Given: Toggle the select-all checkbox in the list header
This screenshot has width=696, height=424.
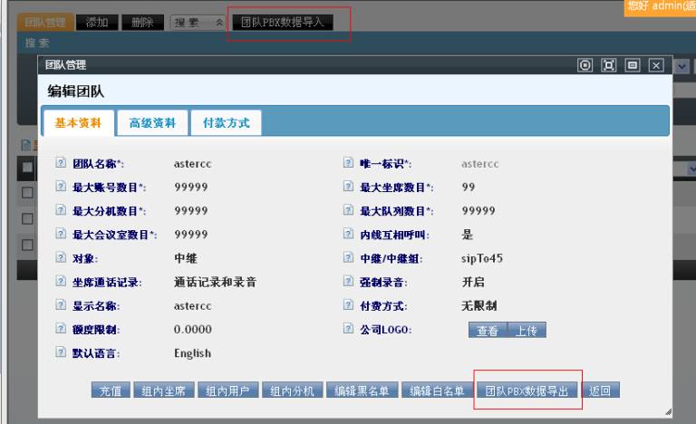Looking at the screenshot, I should point(27,169).
